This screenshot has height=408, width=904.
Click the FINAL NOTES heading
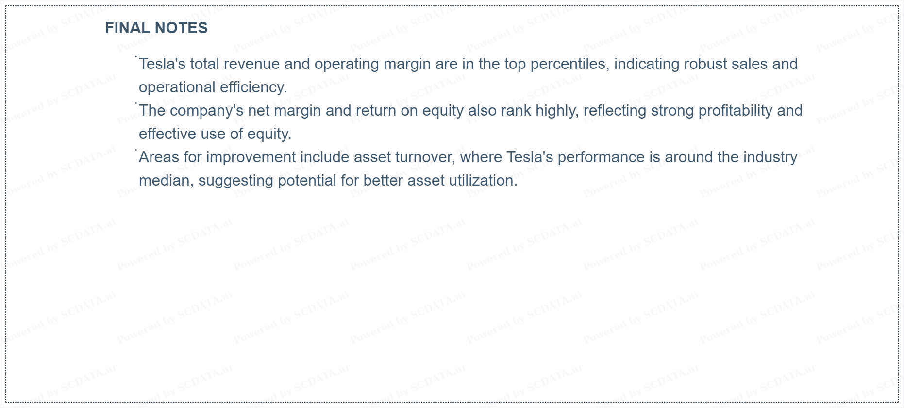pyautogui.click(x=156, y=28)
